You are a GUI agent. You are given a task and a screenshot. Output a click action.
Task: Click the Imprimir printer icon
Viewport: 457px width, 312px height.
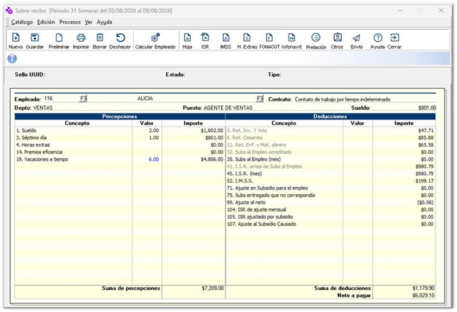[81, 37]
